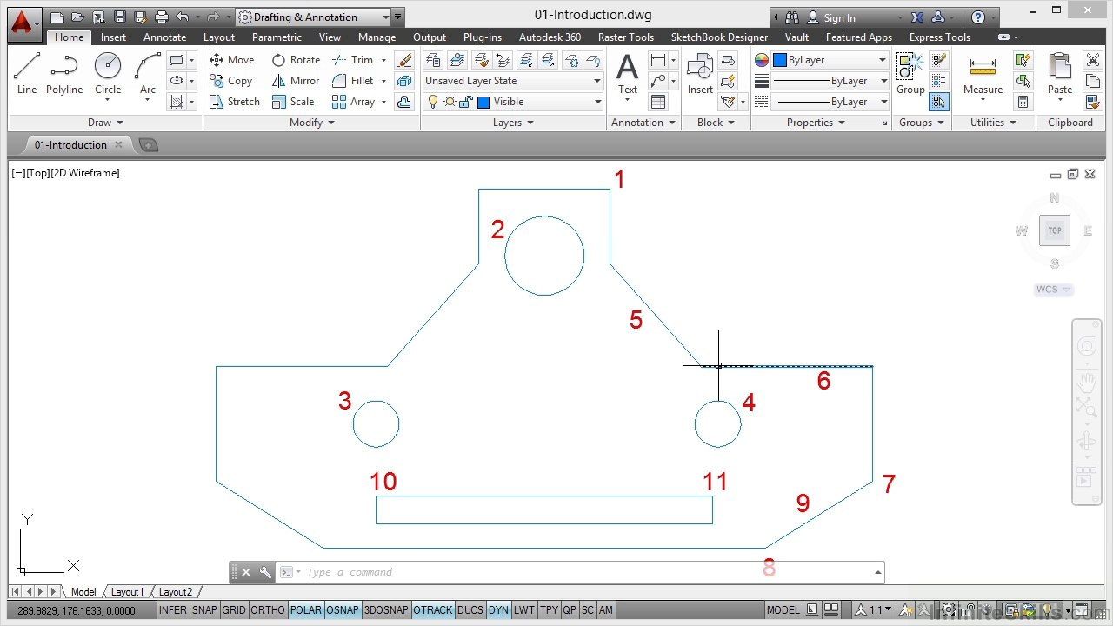This screenshot has width=1113, height=626.
Task: Select the Stretch tool
Action: pos(235,102)
